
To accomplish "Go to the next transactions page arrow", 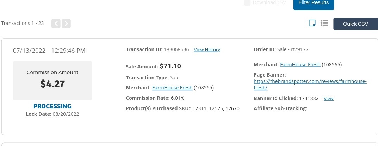I will 66,24.
